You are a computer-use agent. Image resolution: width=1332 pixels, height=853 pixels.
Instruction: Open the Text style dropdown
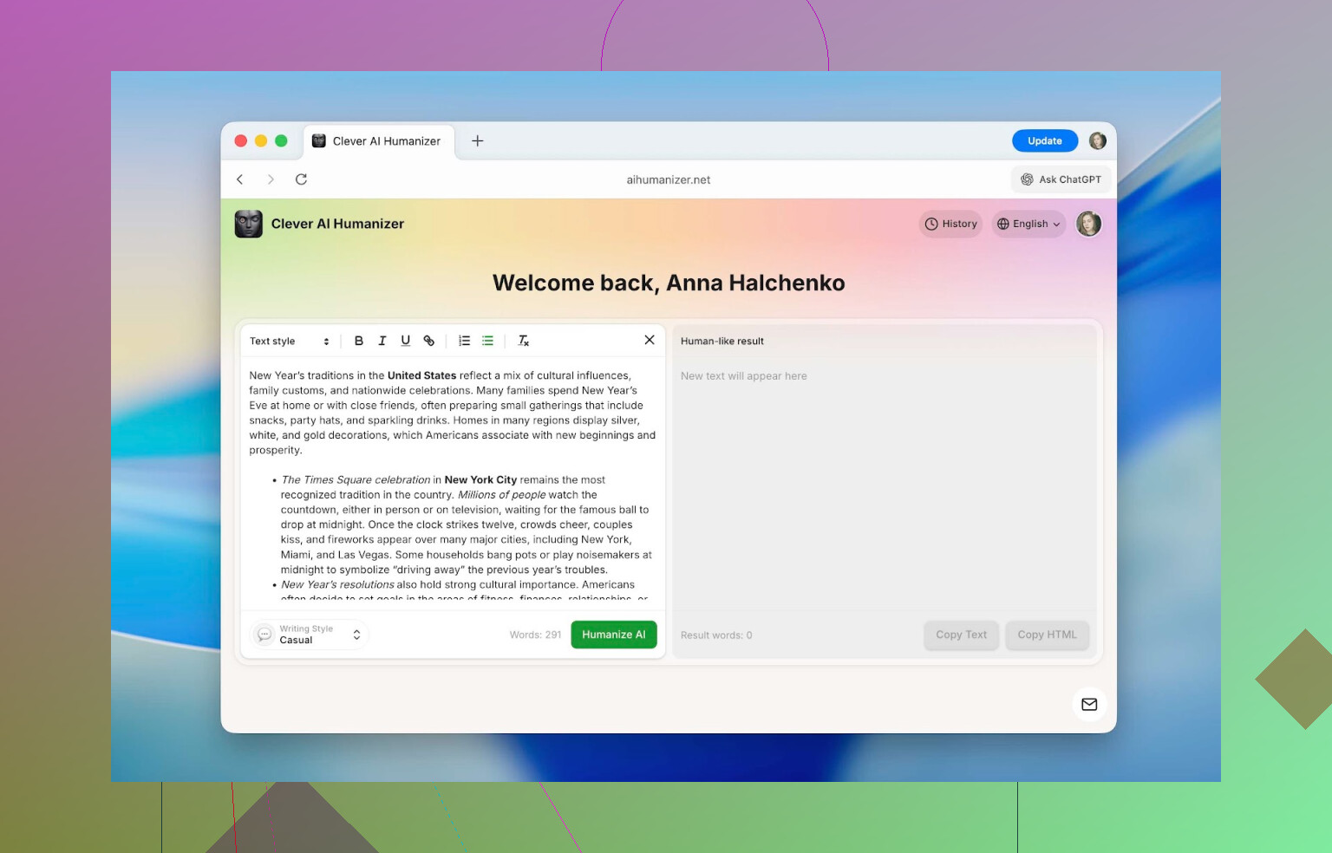[x=290, y=342]
